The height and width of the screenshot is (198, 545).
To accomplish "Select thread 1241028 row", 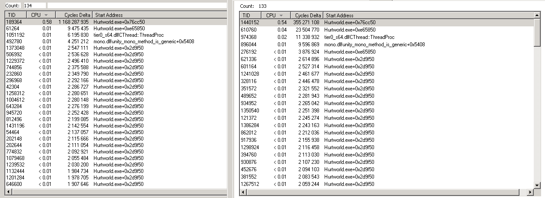I will pyautogui.click(x=386, y=73).
